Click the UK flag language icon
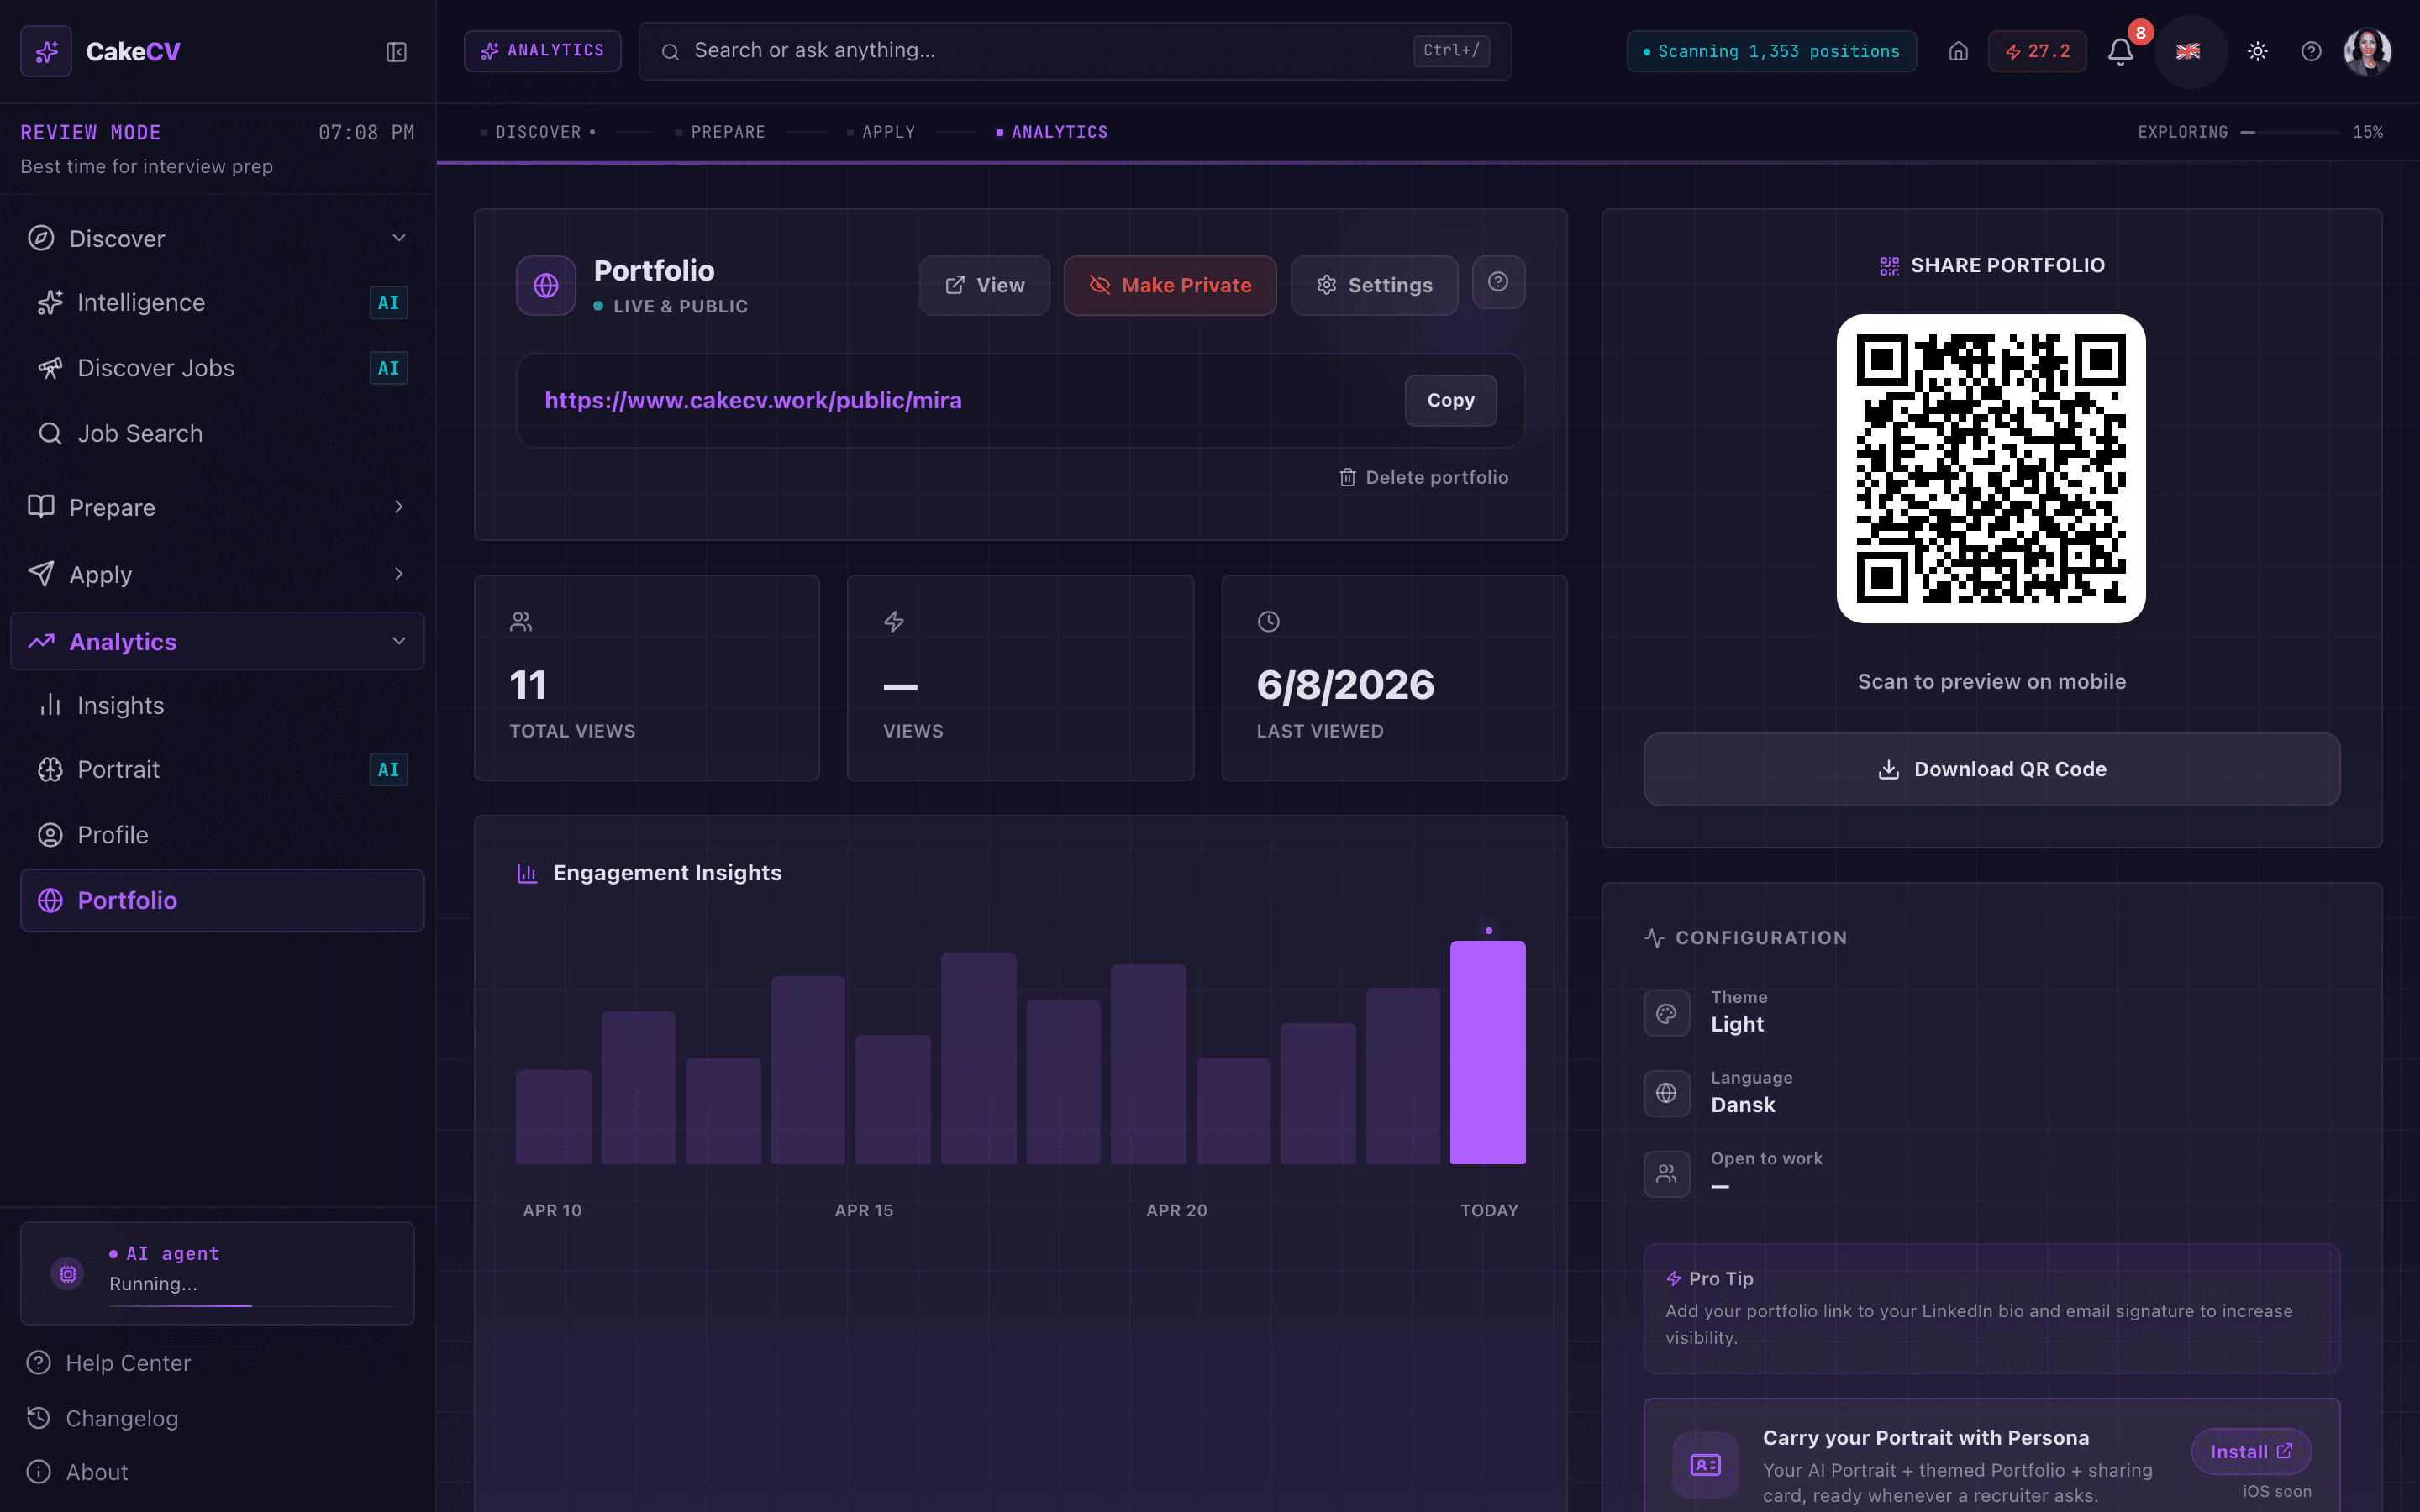2420x1512 pixels. point(2188,51)
